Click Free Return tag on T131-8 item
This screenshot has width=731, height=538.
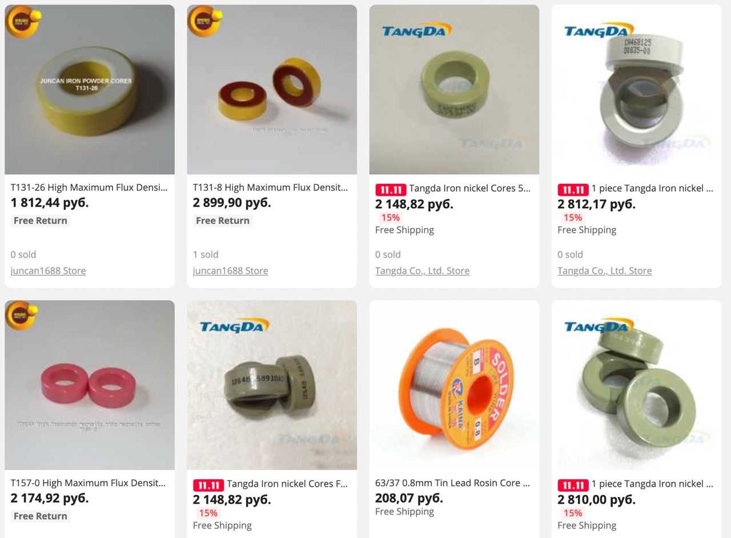point(223,220)
